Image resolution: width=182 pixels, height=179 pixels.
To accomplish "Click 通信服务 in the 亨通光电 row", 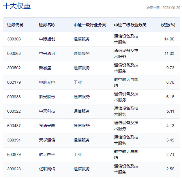I will [82, 126].
